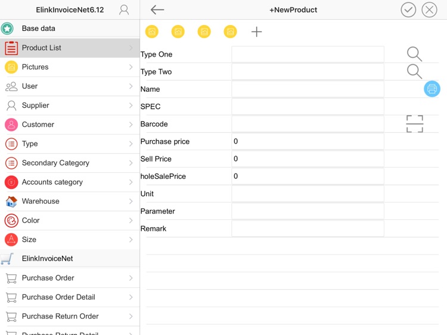Click the Supplier person icon
This screenshot has height=335, width=447.
[11, 106]
